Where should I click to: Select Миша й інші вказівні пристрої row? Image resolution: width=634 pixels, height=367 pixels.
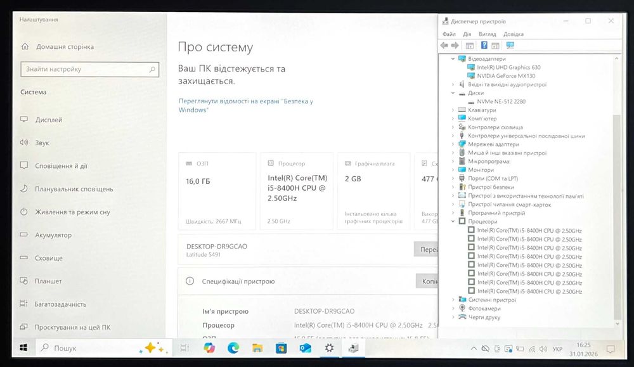coord(503,153)
